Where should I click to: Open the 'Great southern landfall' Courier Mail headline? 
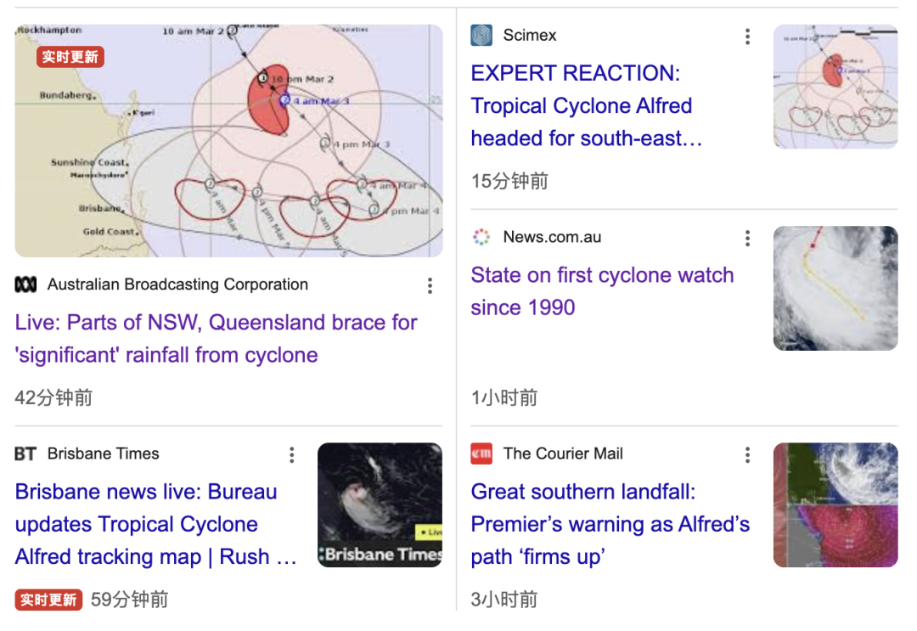(x=610, y=524)
